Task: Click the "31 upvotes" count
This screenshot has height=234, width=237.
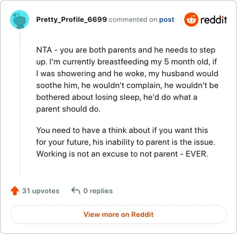Action: [x=41, y=191]
